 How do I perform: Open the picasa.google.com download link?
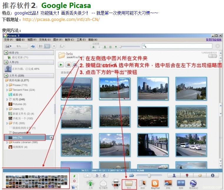(x=61, y=19)
